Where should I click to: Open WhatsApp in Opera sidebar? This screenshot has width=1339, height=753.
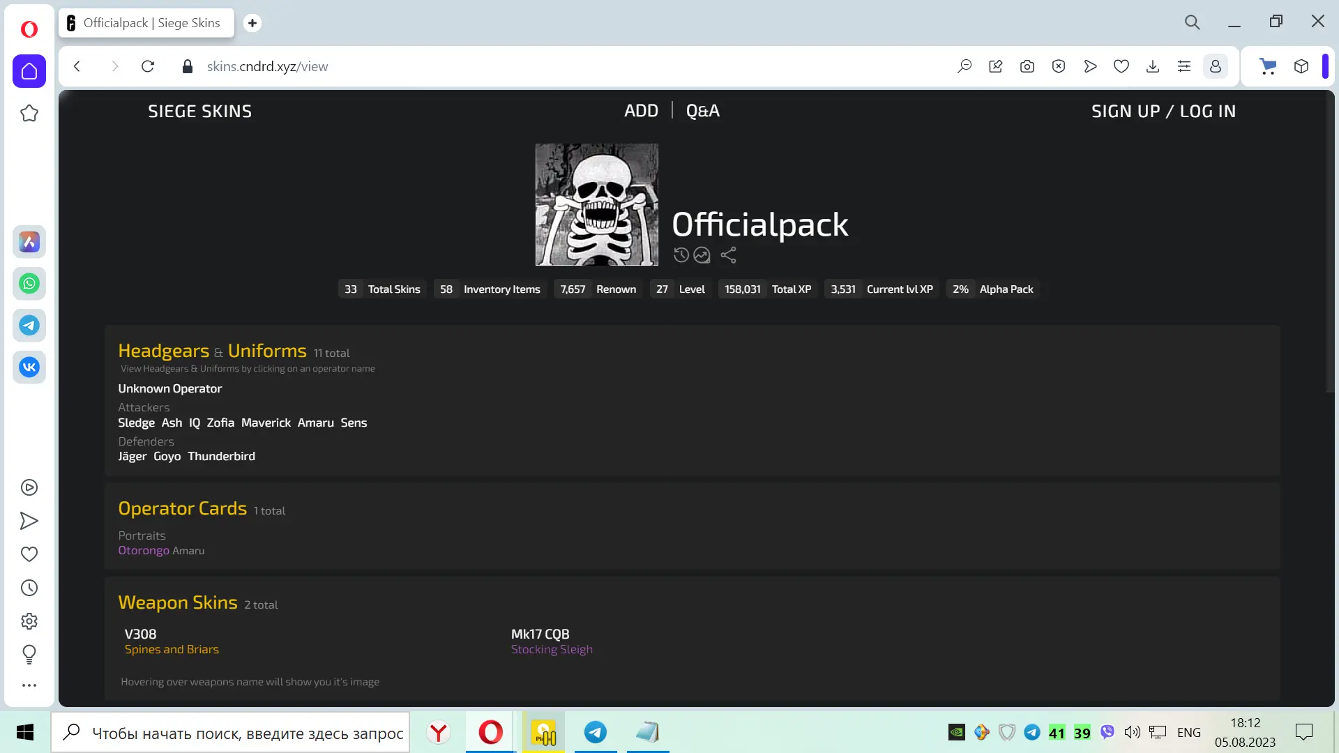tap(29, 284)
